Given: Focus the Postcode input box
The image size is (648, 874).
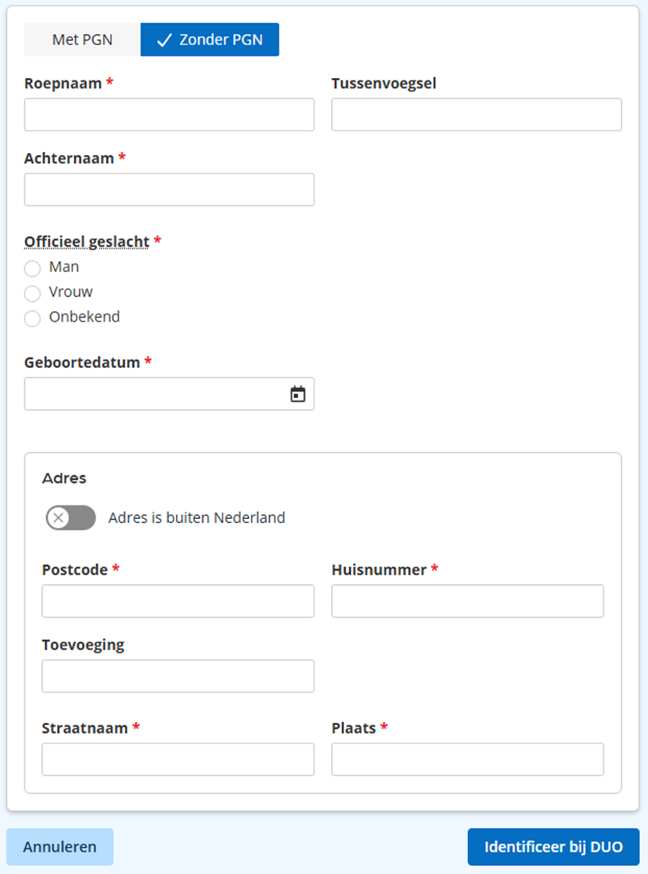Looking at the screenshot, I should 178,601.
